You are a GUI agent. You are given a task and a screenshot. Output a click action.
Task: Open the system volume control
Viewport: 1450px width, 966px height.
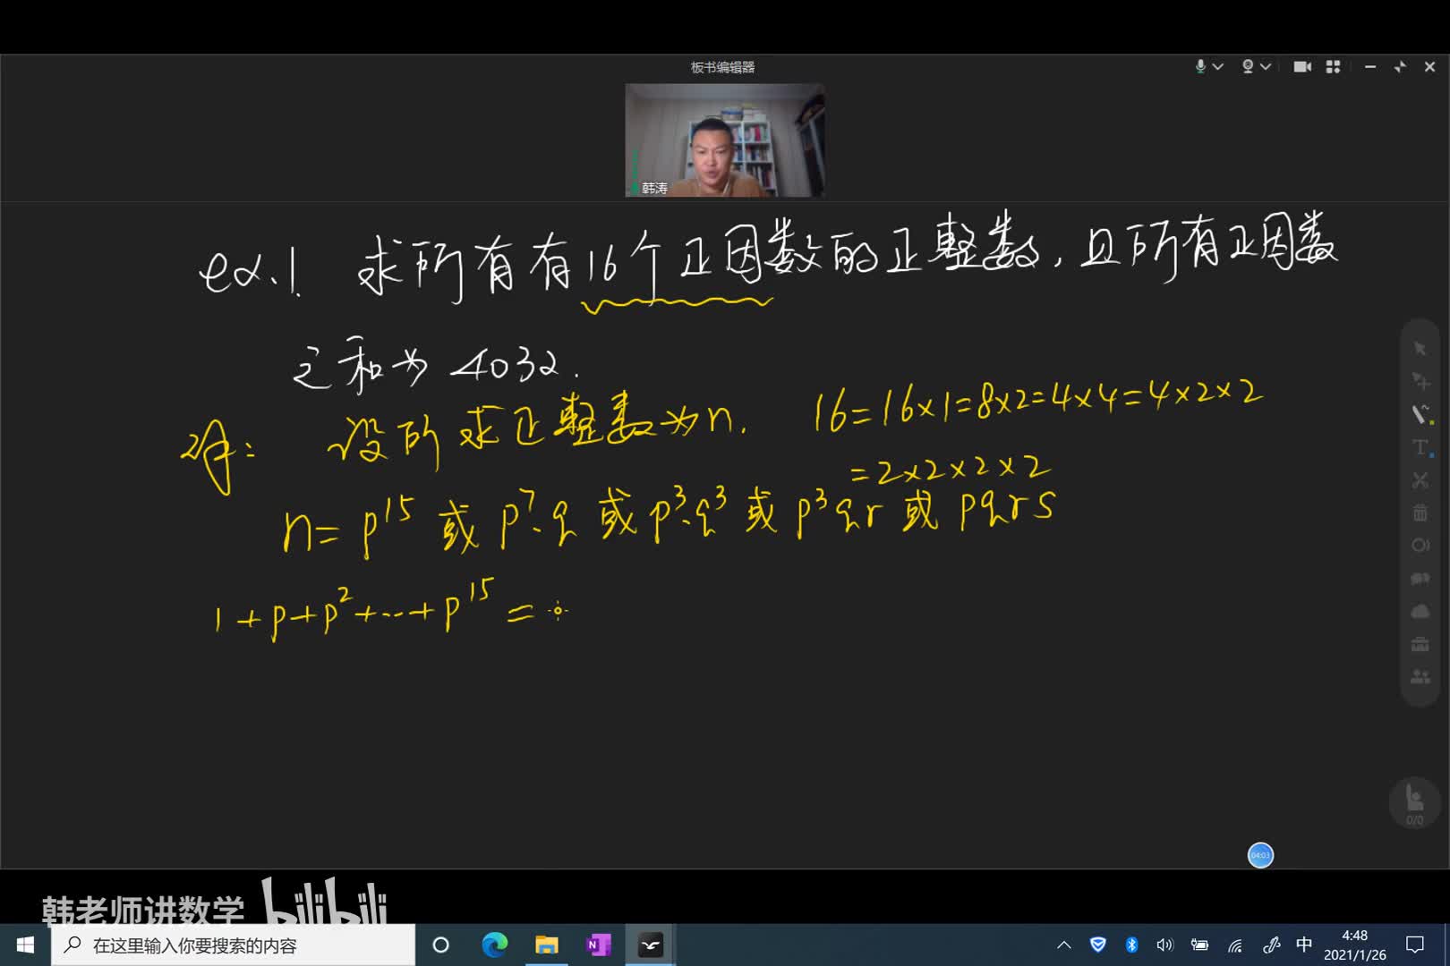coord(1164,945)
